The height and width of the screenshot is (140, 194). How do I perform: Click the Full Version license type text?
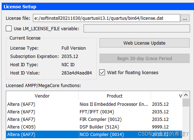(73, 48)
